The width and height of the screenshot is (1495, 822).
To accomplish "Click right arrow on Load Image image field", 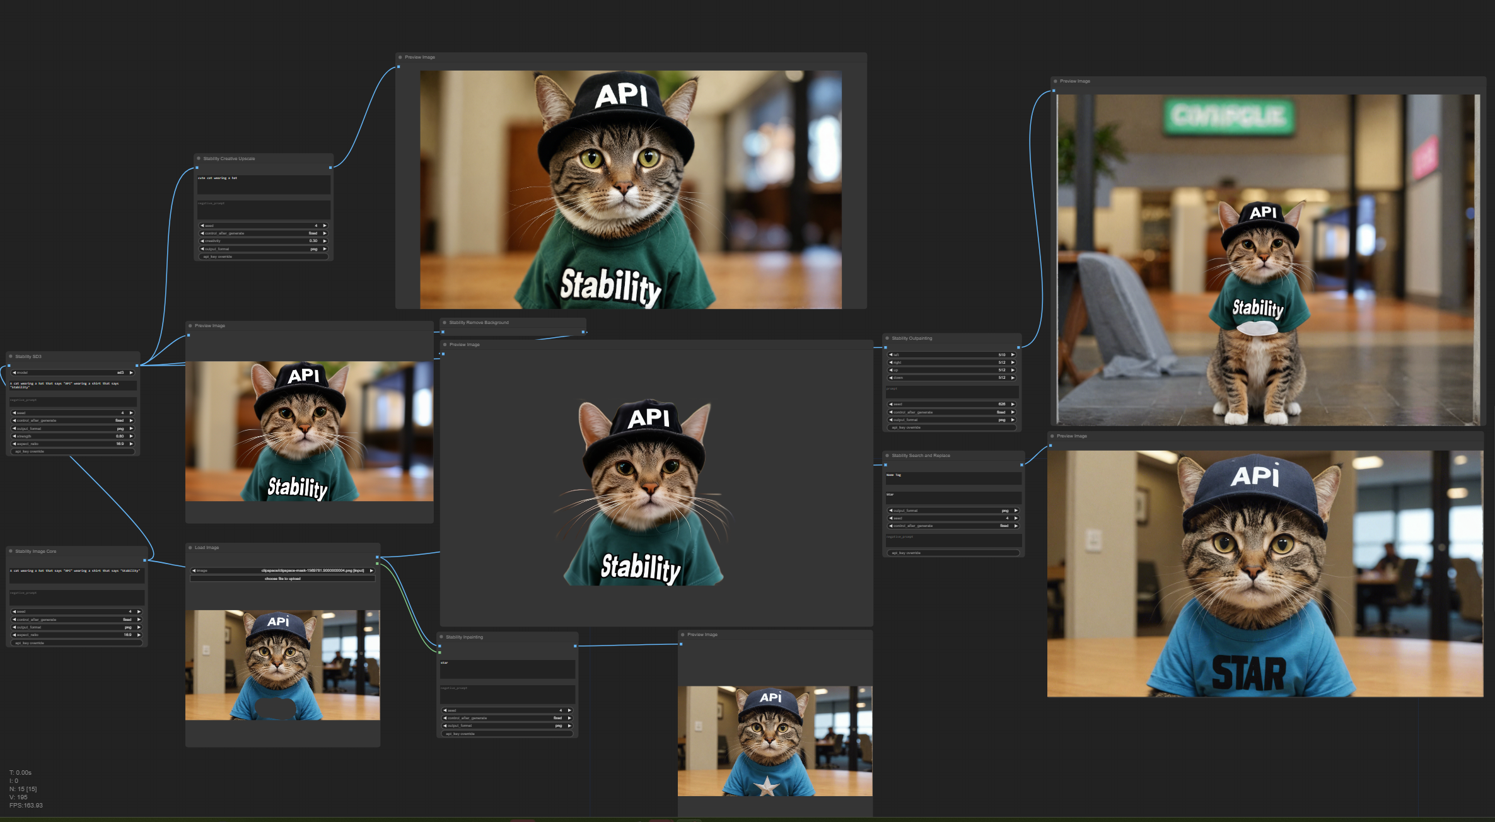I will [371, 570].
